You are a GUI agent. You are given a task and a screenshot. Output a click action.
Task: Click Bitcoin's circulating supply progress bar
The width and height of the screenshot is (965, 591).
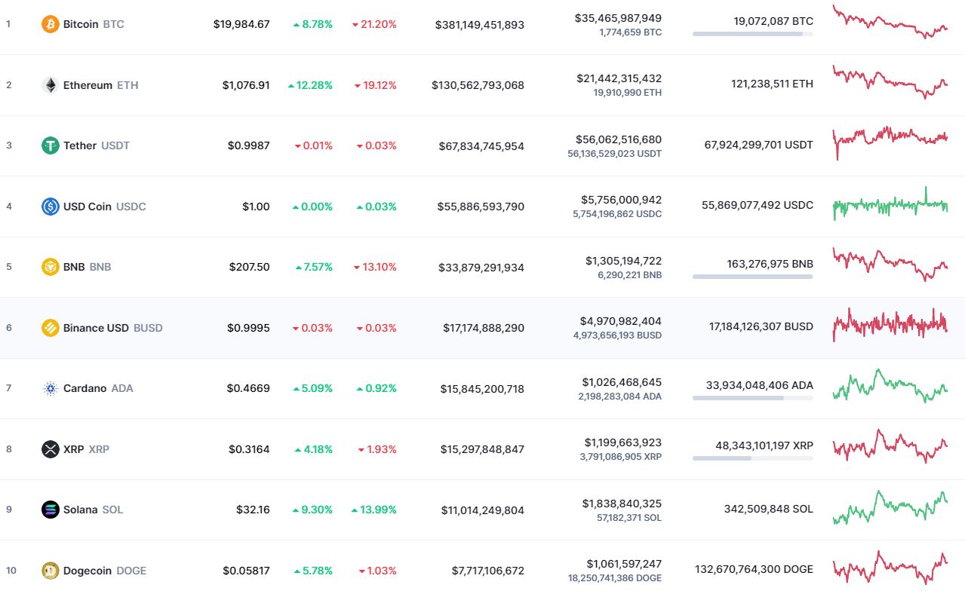click(752, 34)
